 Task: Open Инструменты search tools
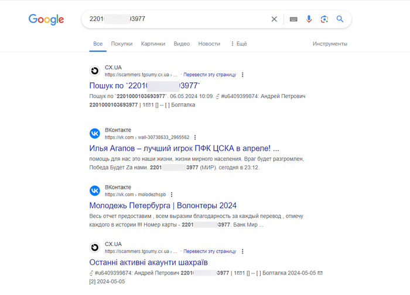(x=330, y=44)
